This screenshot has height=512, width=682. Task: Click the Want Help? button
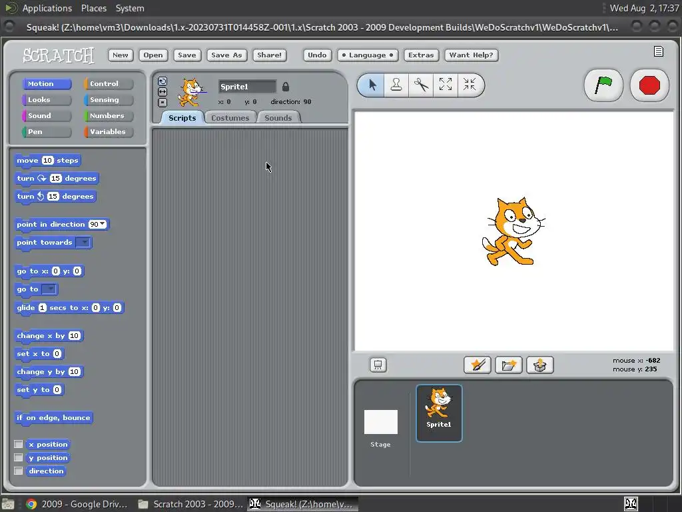(471, 55)
